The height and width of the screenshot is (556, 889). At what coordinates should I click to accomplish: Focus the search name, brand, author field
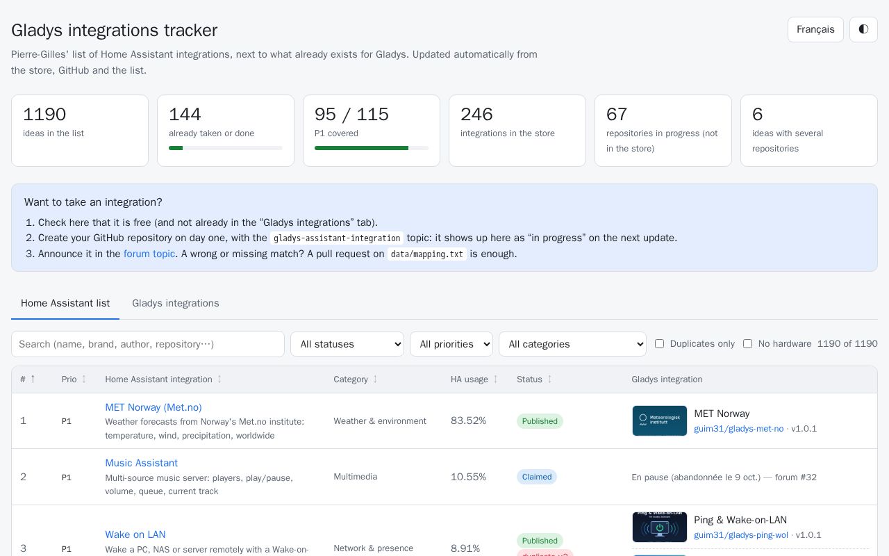(148, 344)
